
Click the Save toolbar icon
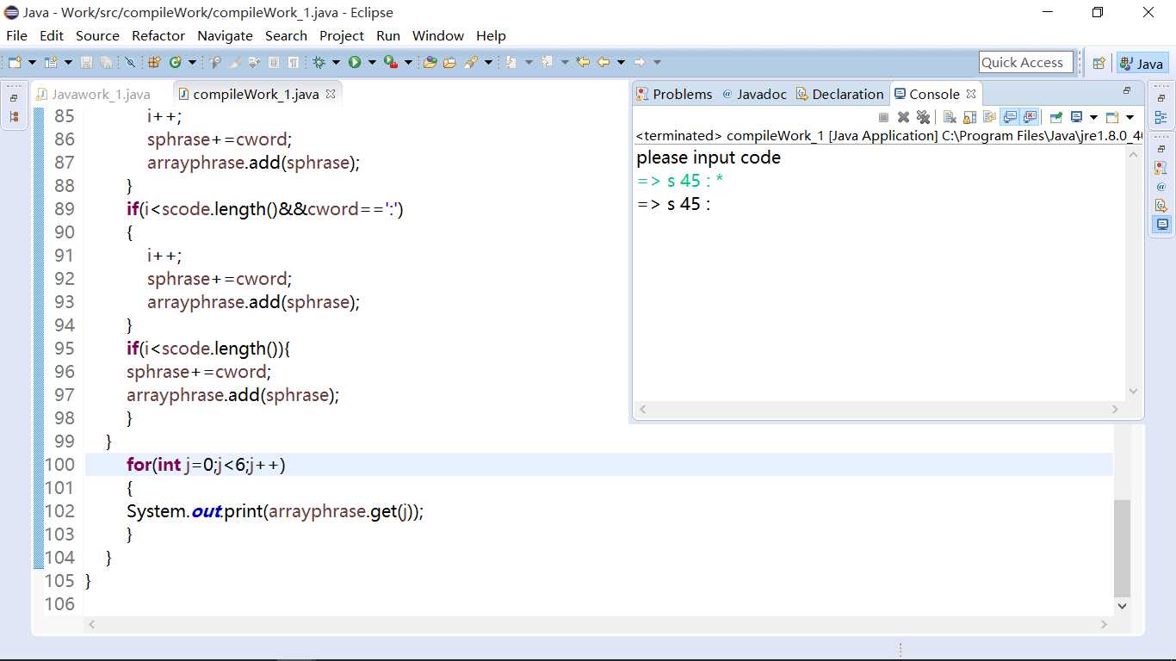tap(86, 62)
